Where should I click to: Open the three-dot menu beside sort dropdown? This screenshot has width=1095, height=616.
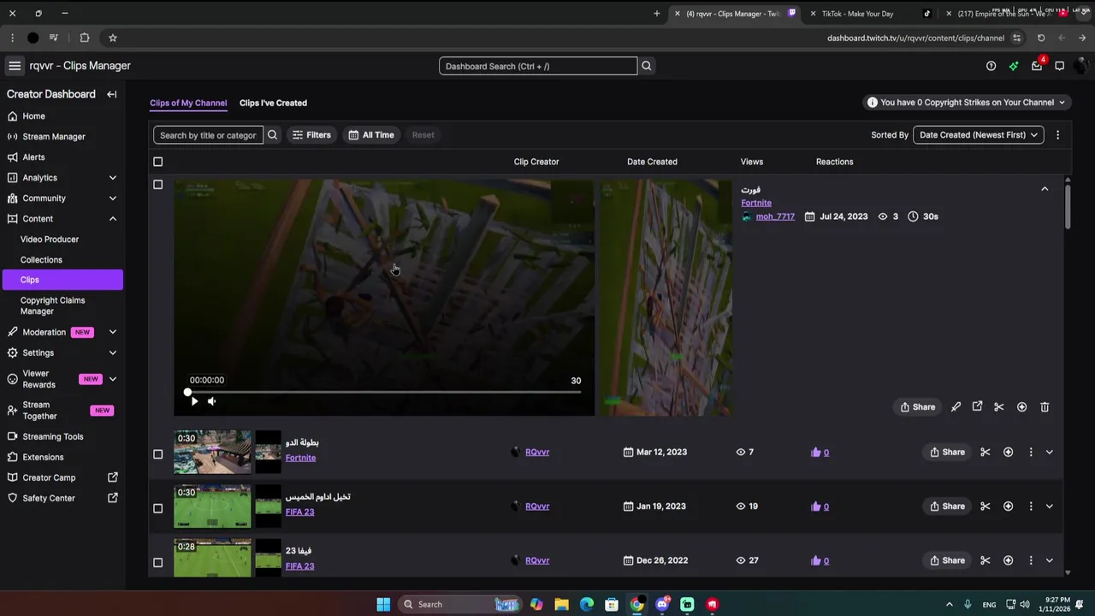click(x=1057, y=135)
